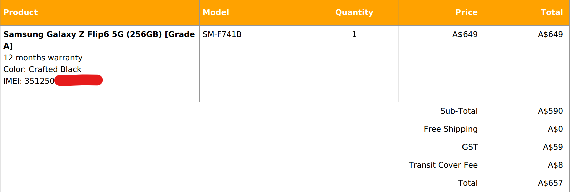Click the Model column header

(x=216, y=12)
